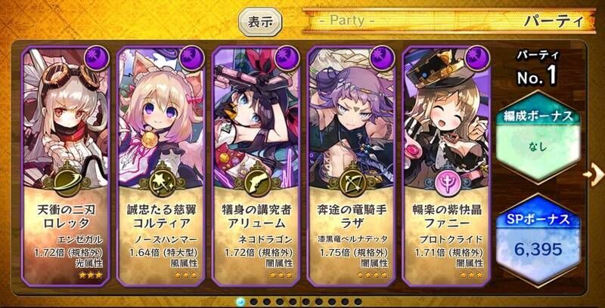Select the second page indicator dot
The height and width of the screenshot is (308, 605).
click(254, 301)
